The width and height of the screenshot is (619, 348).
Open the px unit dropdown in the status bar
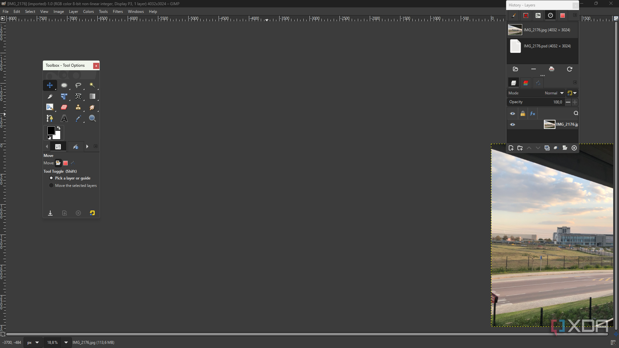click(x=33, y=343)
